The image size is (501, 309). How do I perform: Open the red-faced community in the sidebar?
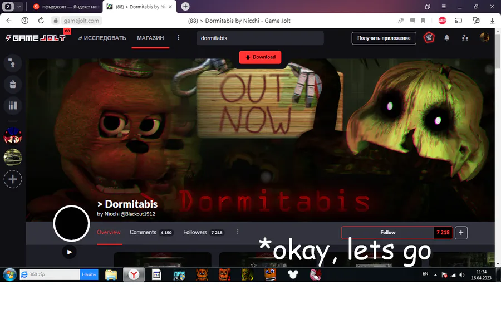pos(13,136)
